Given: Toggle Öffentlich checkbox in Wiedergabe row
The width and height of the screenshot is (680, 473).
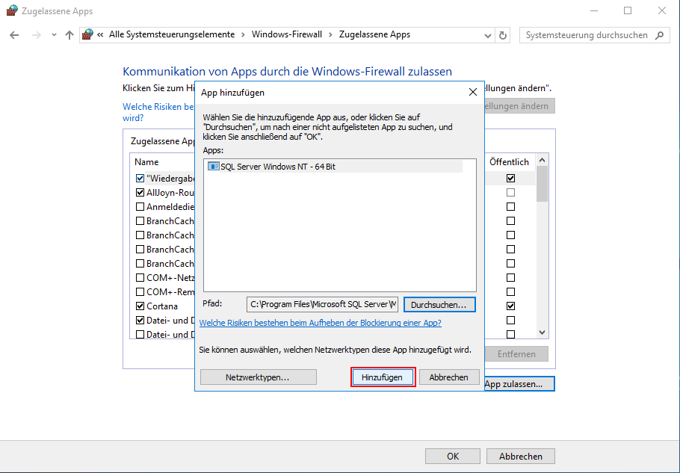Looking at the screenshot, I should point(511,178).
